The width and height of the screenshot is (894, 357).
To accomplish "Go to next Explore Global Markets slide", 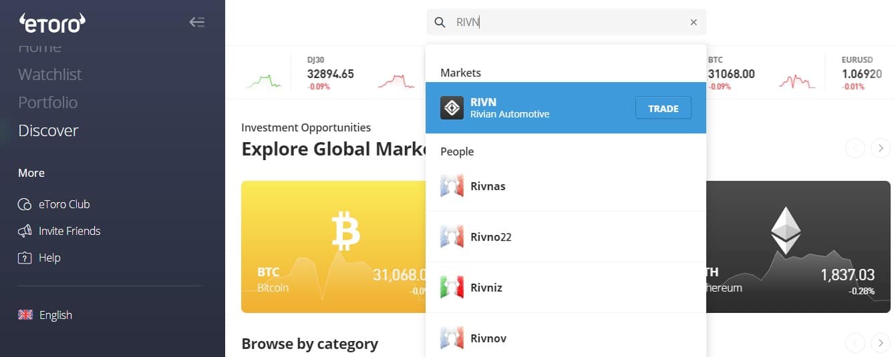I will pyautogui.click(x=881, y=148).
